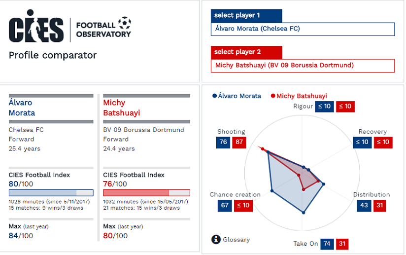Click the Álvaro Morata name heading

click(x=22, y=108)
